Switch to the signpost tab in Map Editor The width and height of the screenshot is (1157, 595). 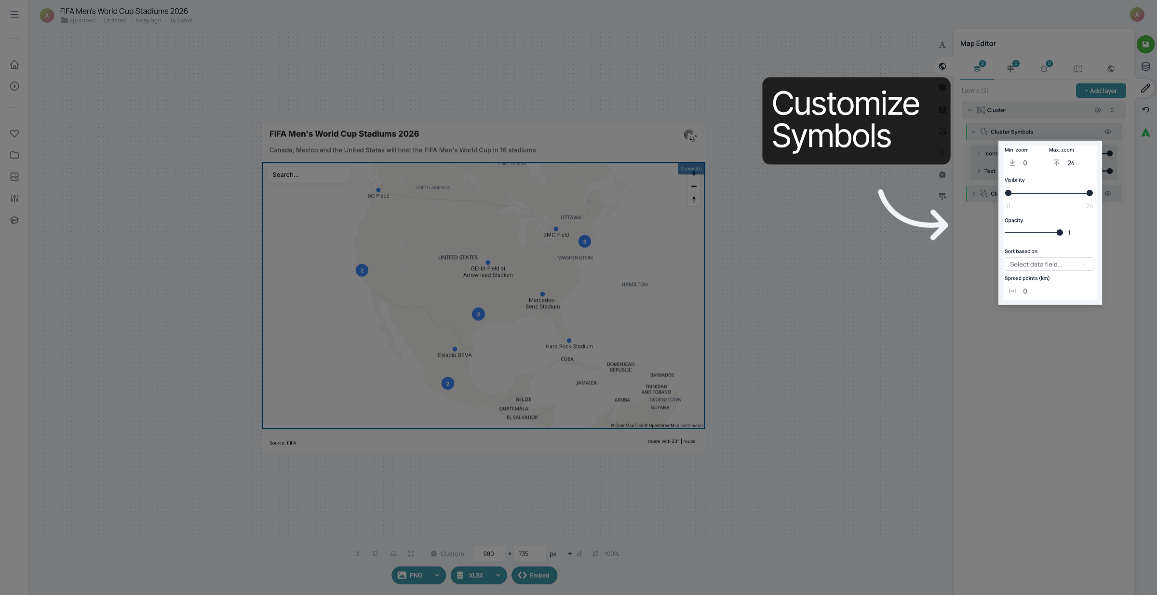pos(1011,68)
